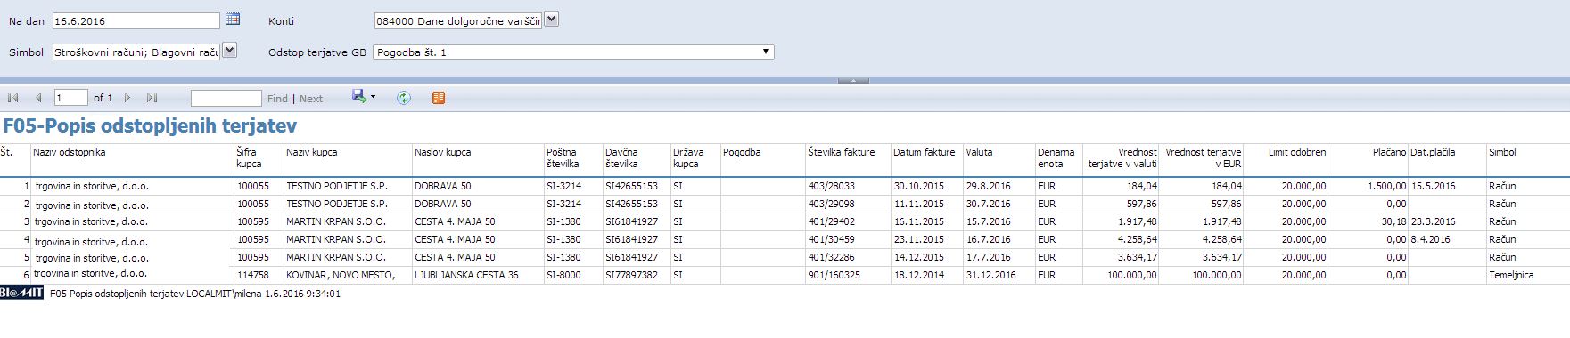1570x338 pixels.
Task: Click LJUBLJANSKA CESTA 36 address cell
Action: [466, 275]
